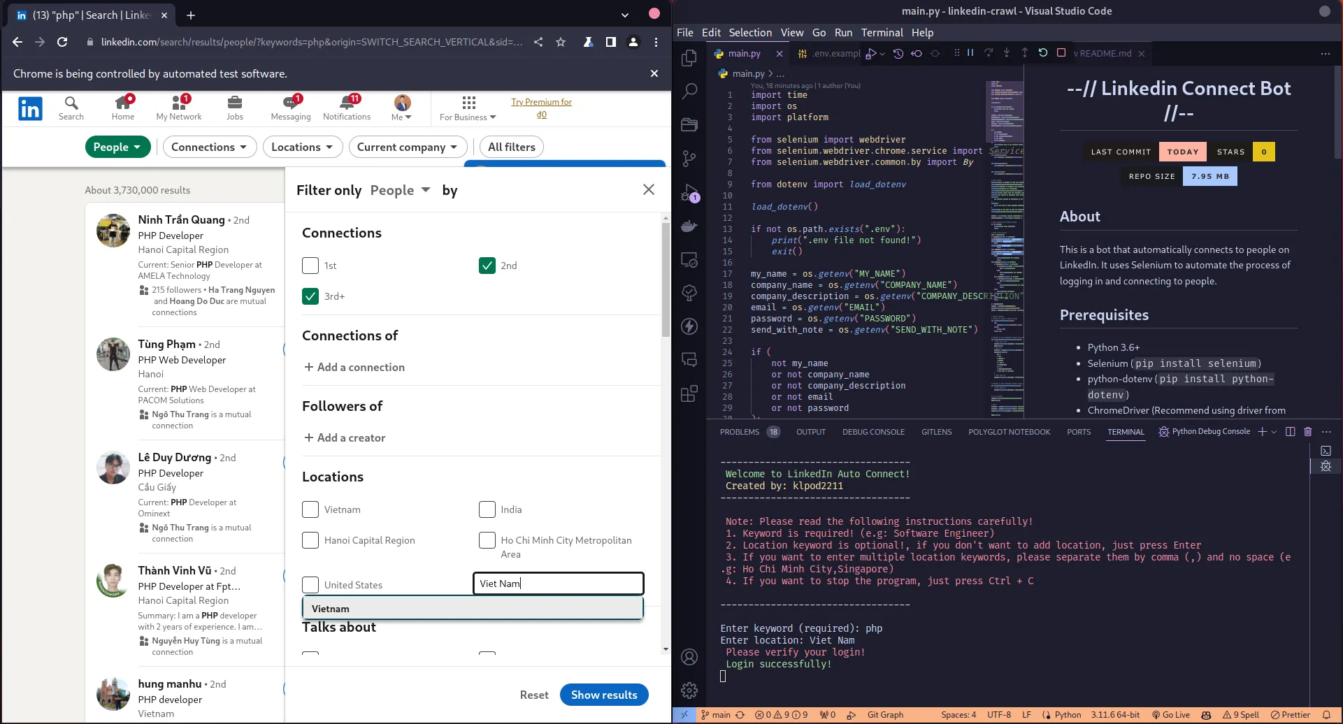Image resolution: width=1343 pixels, height=724 pixels.
Task: Open Run and Debug view
Action: coord(689,193)
